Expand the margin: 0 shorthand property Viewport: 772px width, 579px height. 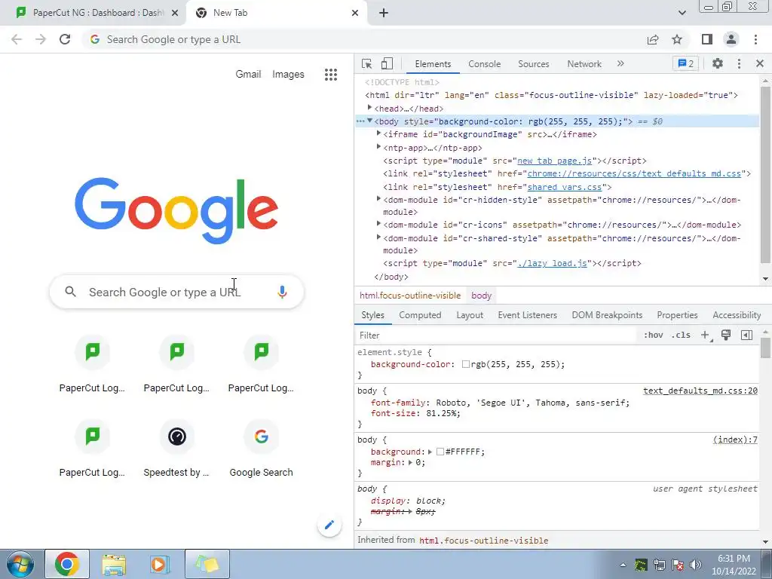pos(410,462)
